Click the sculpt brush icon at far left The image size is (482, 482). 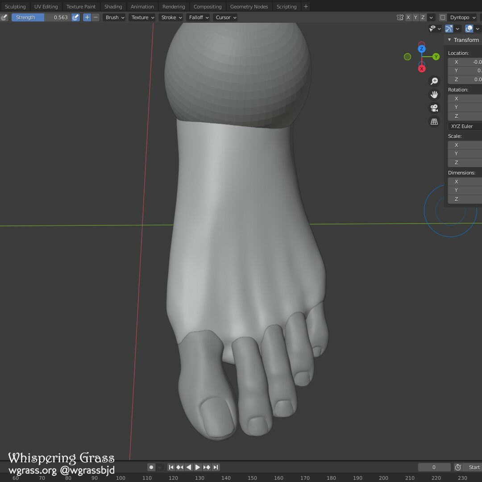[4, 17]
